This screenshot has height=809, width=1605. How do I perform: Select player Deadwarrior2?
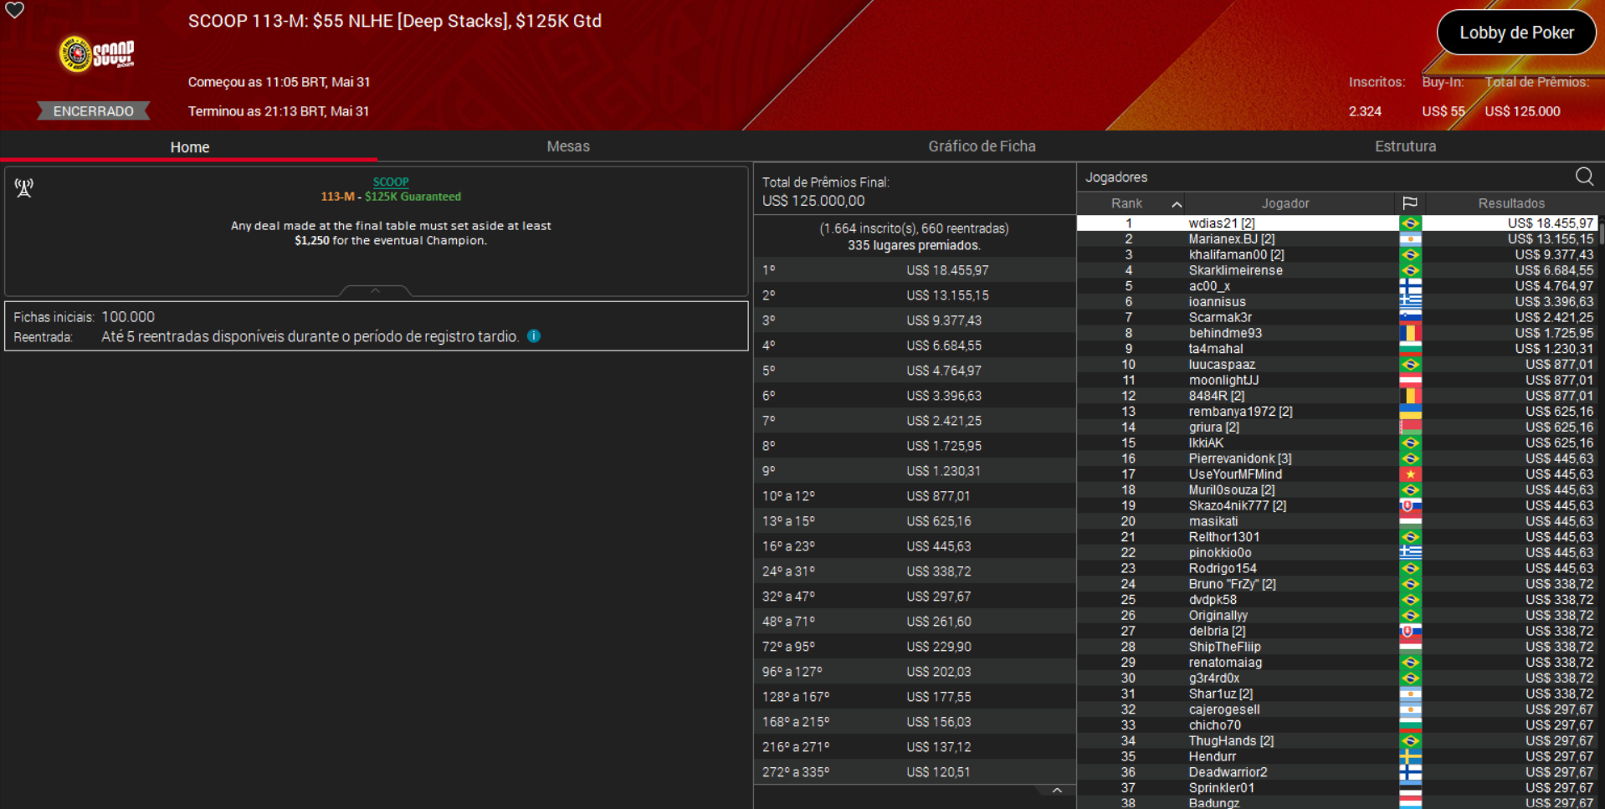coord(1228,772)
